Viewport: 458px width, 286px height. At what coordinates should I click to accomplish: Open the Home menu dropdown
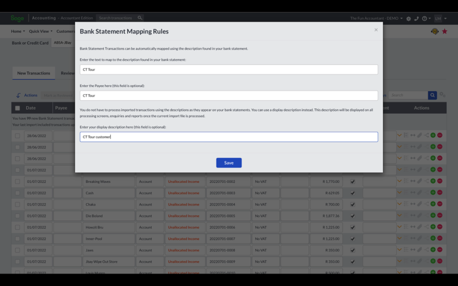[x=18, y=31]
